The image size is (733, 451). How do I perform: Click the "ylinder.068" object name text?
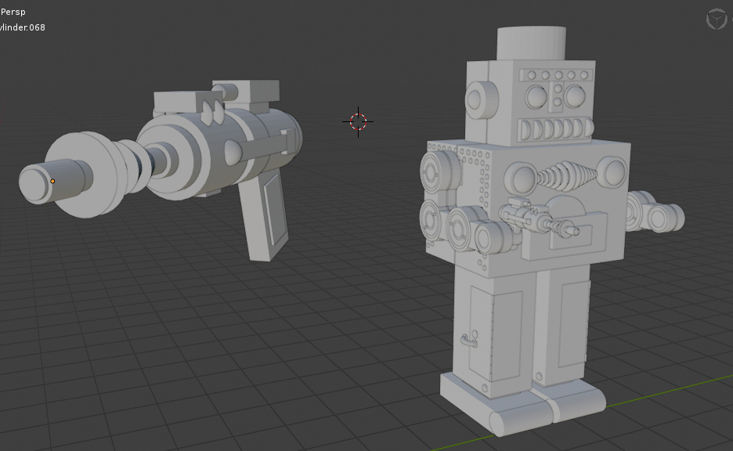click(23, 27)
